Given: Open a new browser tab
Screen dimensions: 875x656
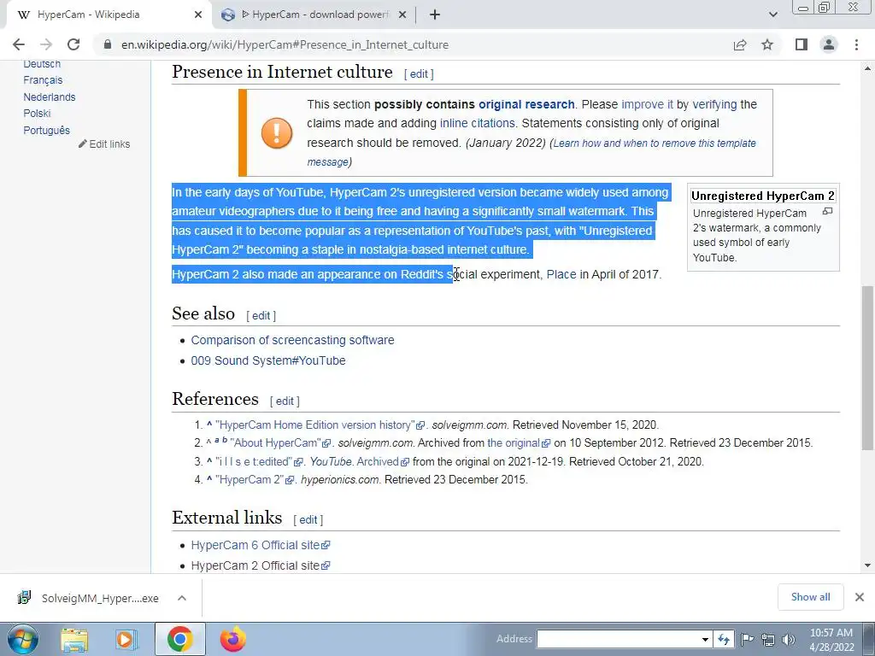Looking at the screenshot, I should [x=435, y=15].
